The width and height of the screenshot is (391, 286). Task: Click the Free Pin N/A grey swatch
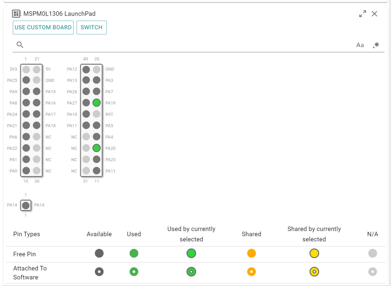(373, 253)
